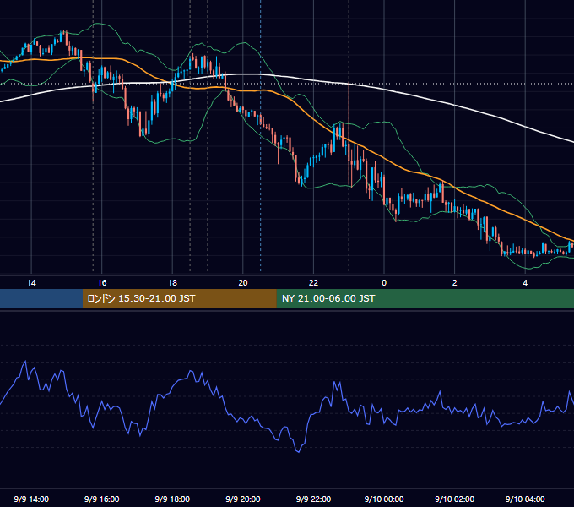Screen dimensions: 574x507
Task: Click hour label 4 on price chart axis
Action: coord(525,283)
